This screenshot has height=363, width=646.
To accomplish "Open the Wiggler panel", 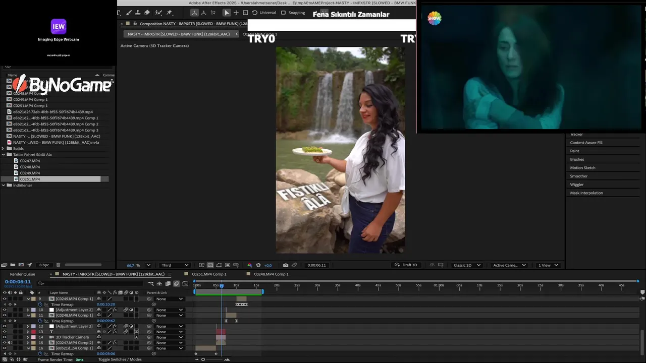I will (x=576, y=185).
